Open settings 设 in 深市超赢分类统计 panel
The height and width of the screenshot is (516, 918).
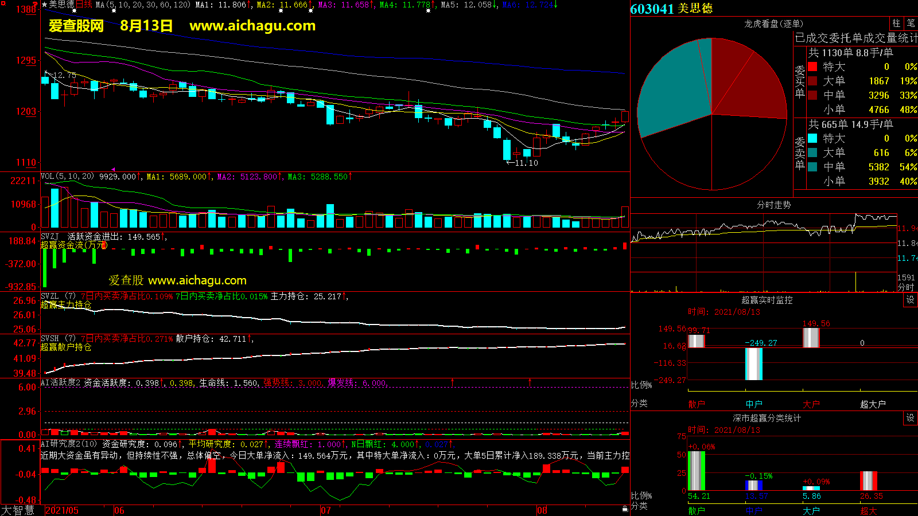pos(911,418)
